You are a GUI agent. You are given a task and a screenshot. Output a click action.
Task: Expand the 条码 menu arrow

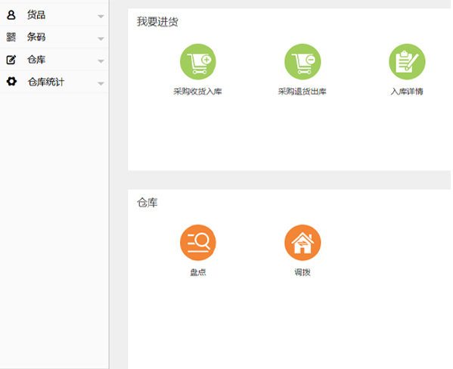(101, 39)
